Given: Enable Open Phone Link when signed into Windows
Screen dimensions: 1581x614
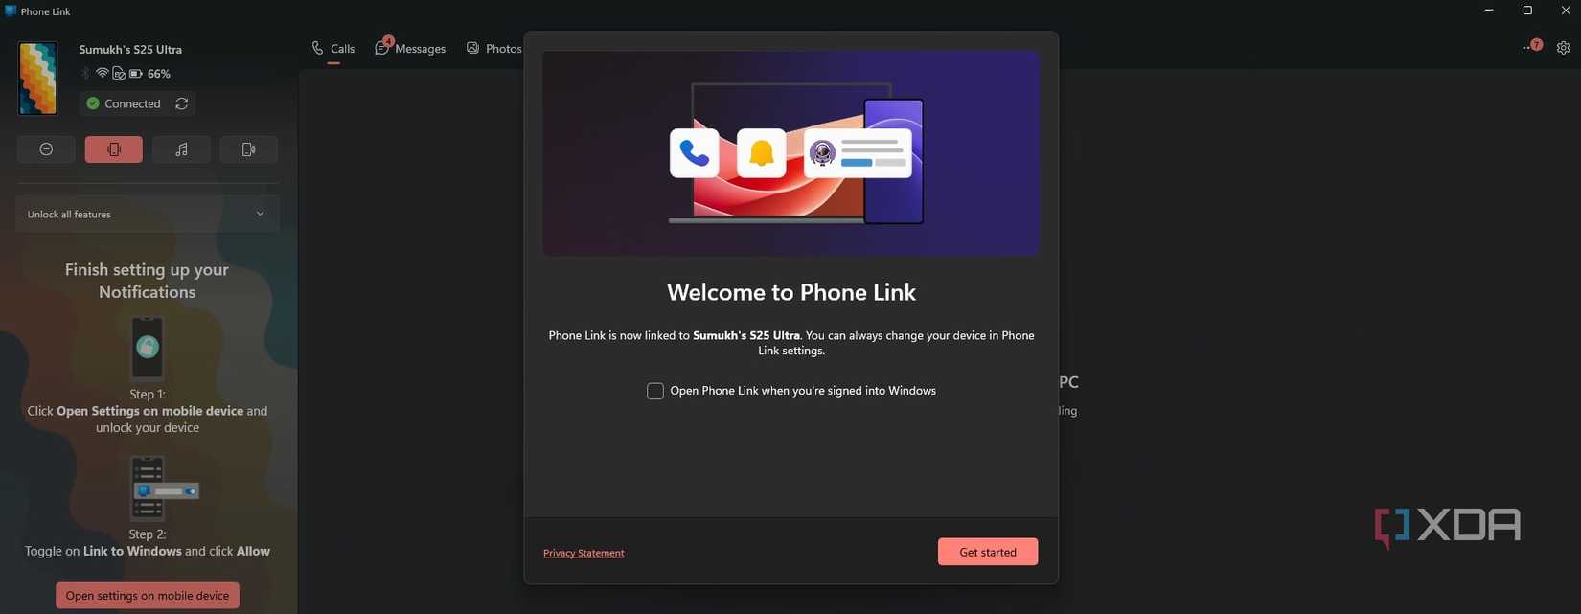Looking at the screenshot, I should 655,391.
